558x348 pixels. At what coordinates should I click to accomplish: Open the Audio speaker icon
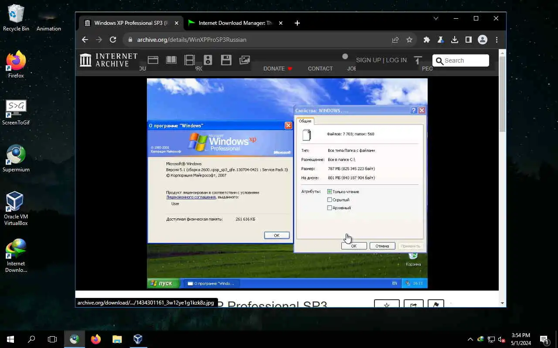point(208,60)
